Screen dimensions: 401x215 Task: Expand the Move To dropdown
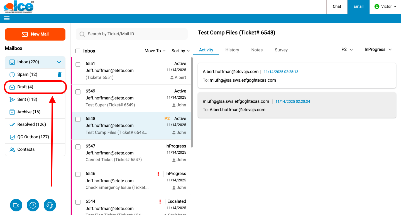click(x=155, y=51)
